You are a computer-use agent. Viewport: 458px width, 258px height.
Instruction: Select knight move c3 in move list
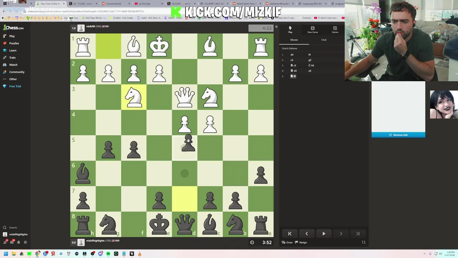click(293, 66)
